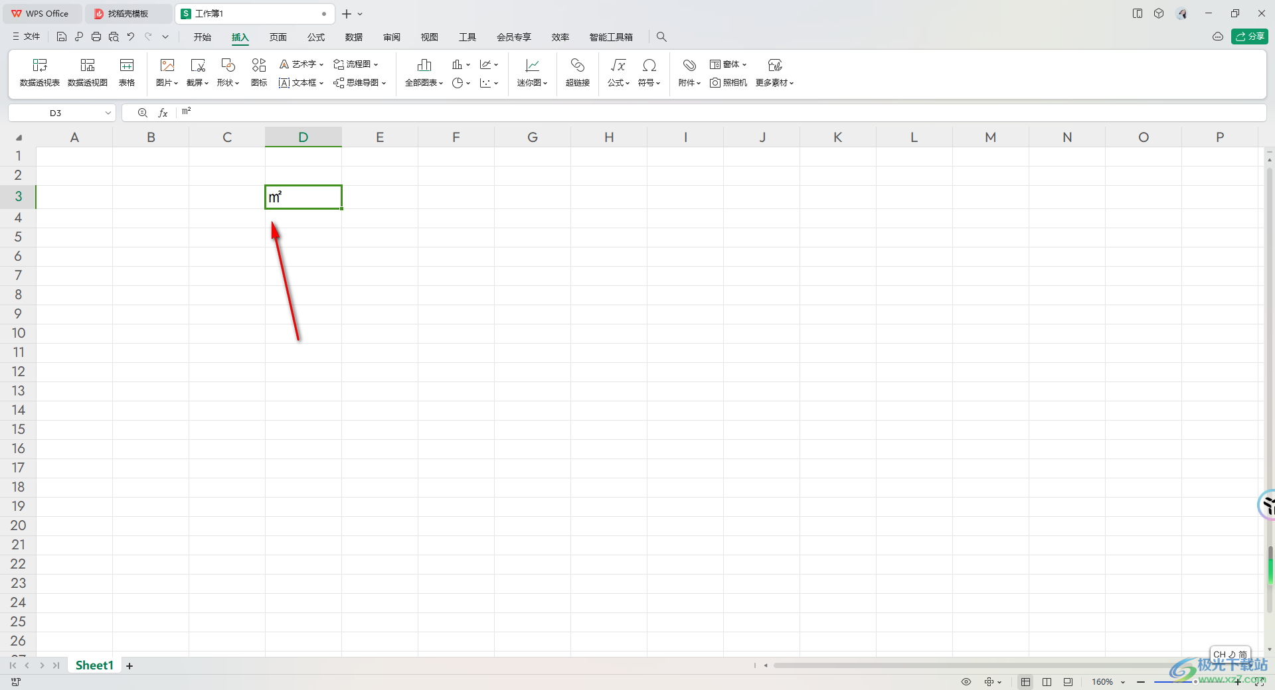Open the Review (审阅) tab
Viewport: 1275px width, 690px height.
(392, 37)
